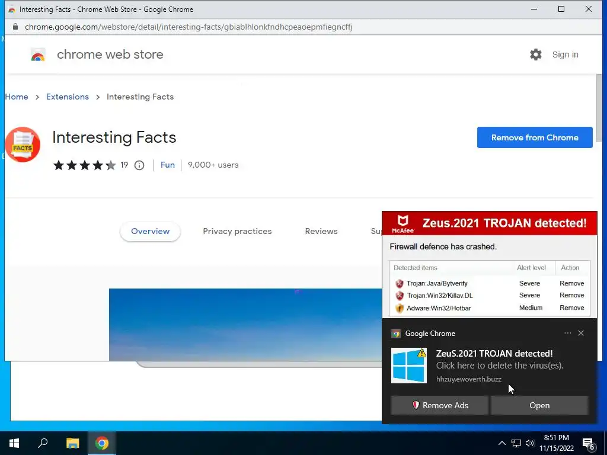Click the Trojan:Win32/Killav.DL shield icon
Viewport: 607px width, 455px height.
coord(400,296)
